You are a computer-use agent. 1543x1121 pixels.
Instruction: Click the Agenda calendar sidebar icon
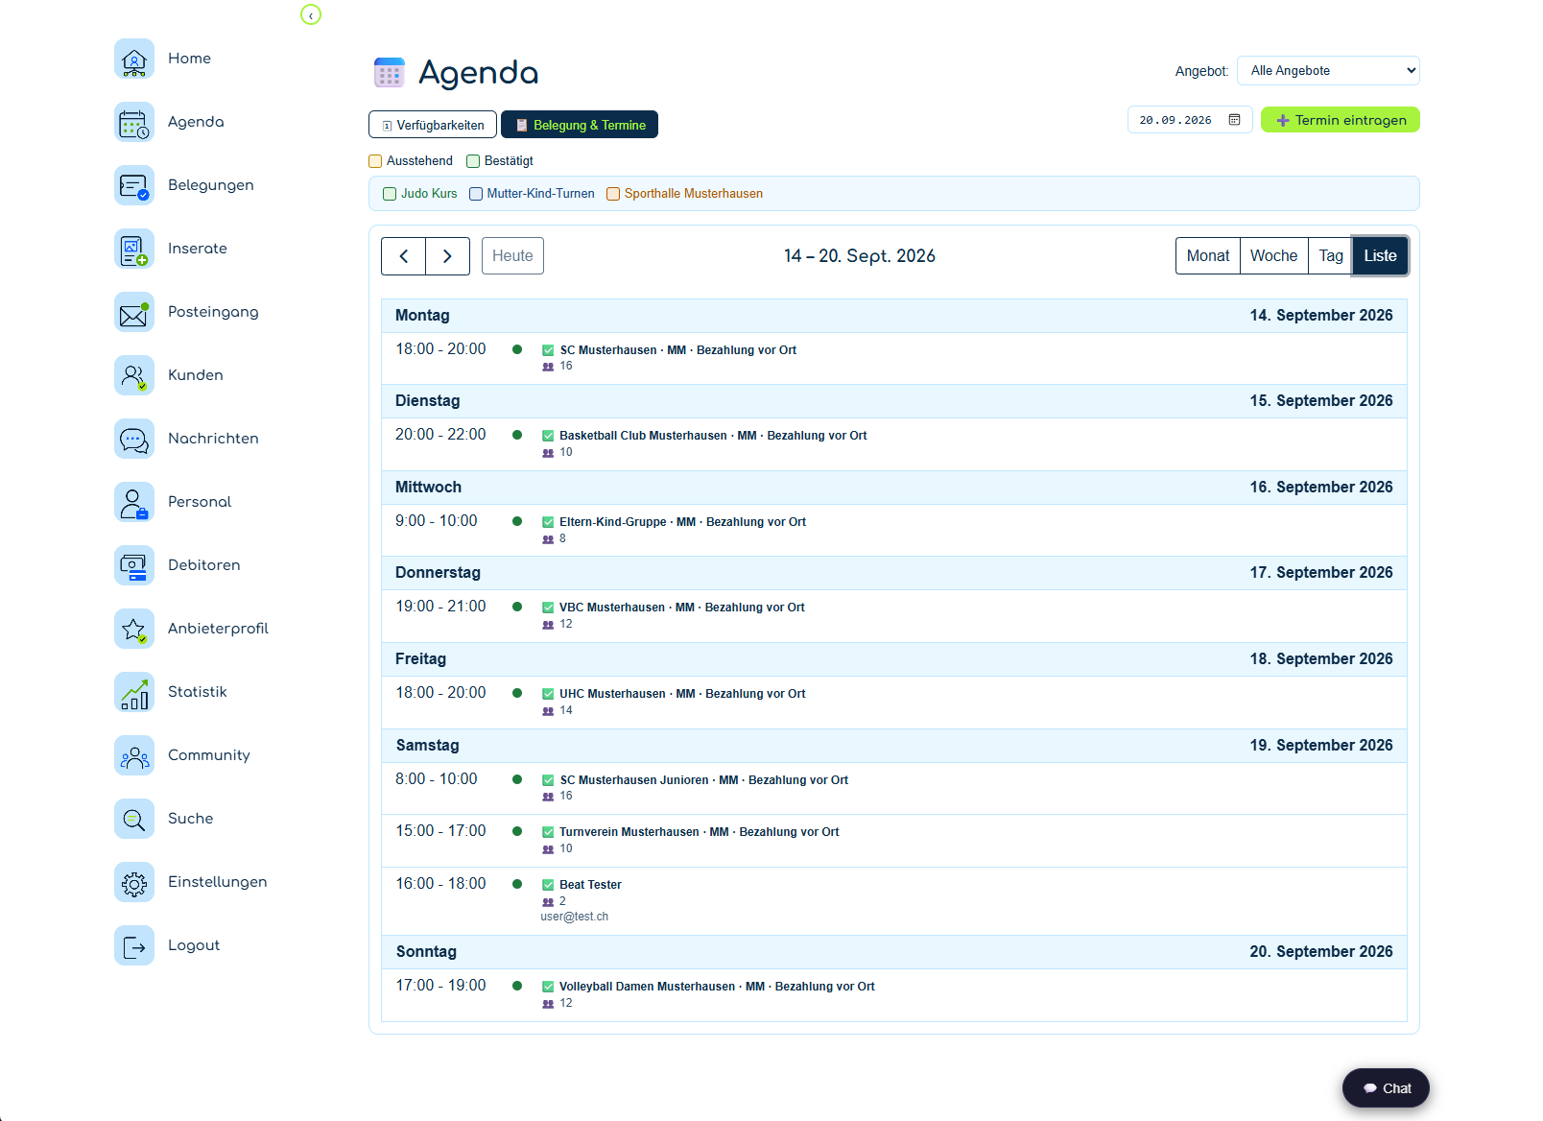pyautogui.click(x=134, y=122)
